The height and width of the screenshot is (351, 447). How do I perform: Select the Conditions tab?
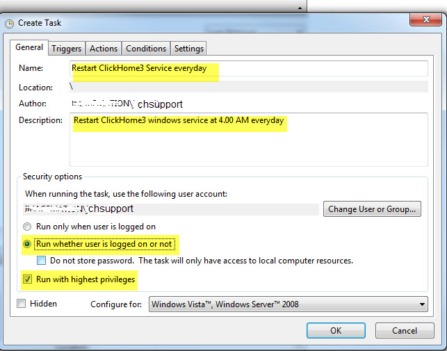(146, 49)
